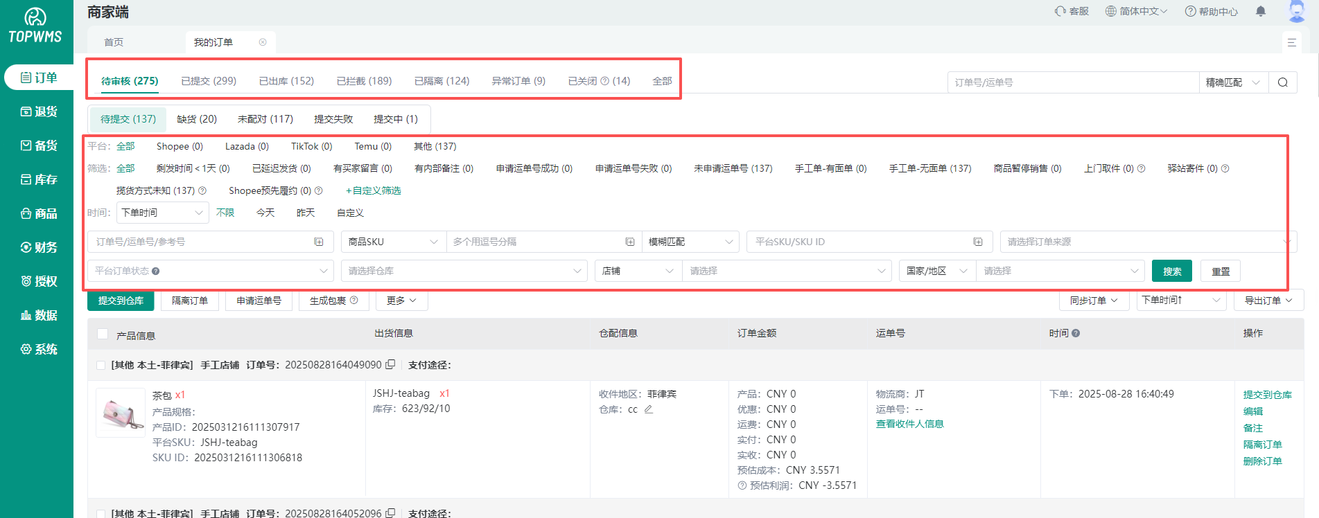Open 下单时间 time type dropdown
Screen dimensions: 1319x518
tap(162, 213)
